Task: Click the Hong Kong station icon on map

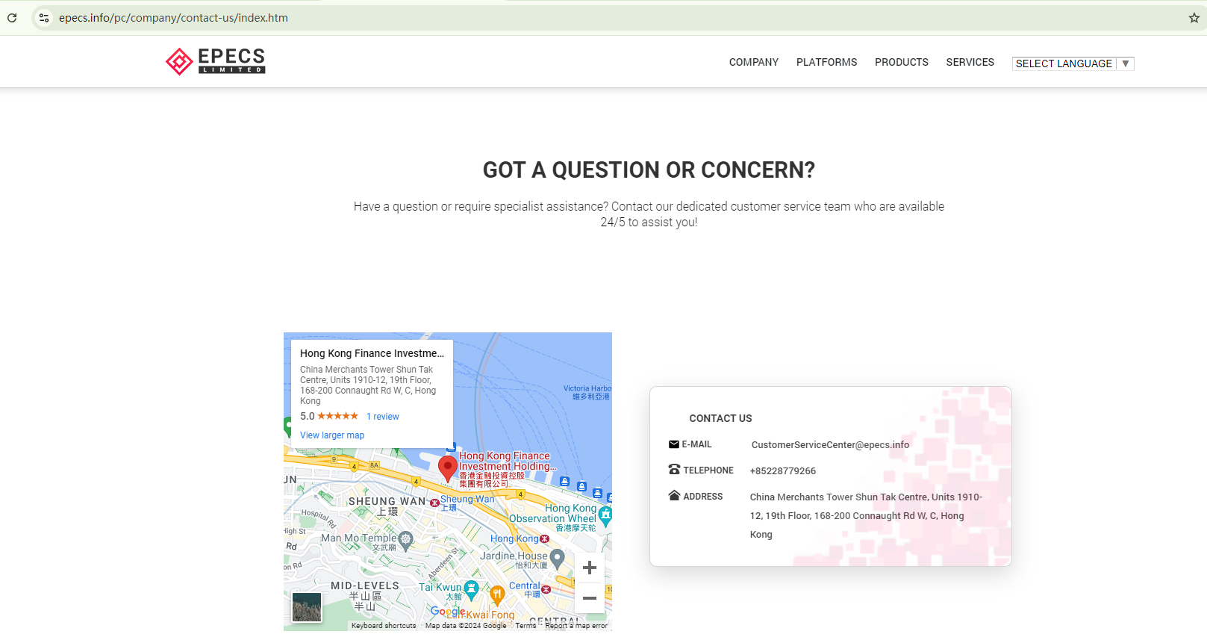Action: pyautogui.click(x=544, y=538)
